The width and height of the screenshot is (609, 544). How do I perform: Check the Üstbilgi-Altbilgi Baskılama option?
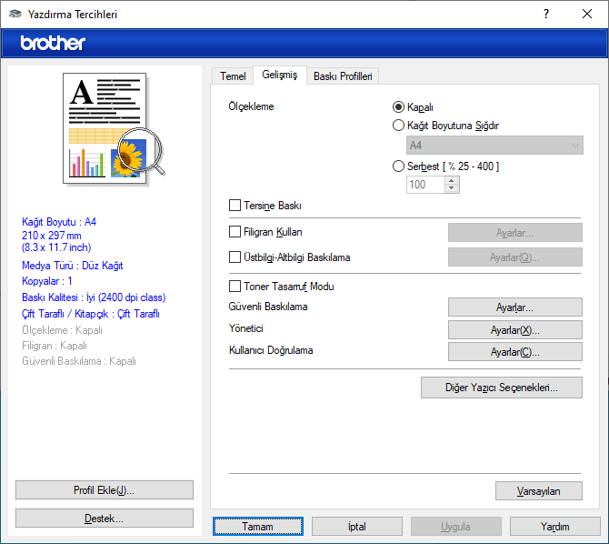[x=235, y=257]
